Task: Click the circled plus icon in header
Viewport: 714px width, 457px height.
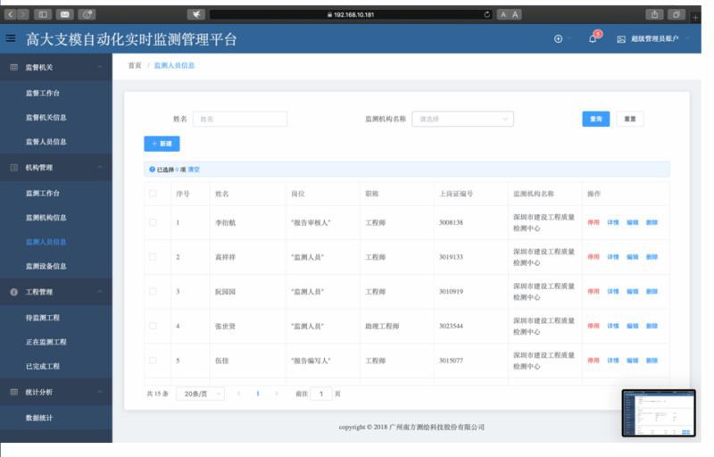Action: coord(559,38)
